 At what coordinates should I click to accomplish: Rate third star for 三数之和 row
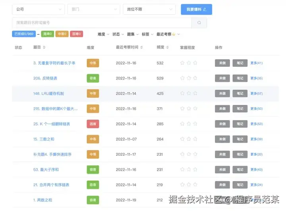[195, 139]
